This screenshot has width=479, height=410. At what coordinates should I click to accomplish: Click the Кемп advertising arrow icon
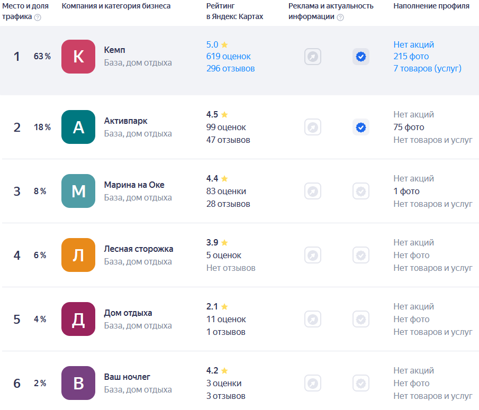pyautogui.click(x=312, y=57)
